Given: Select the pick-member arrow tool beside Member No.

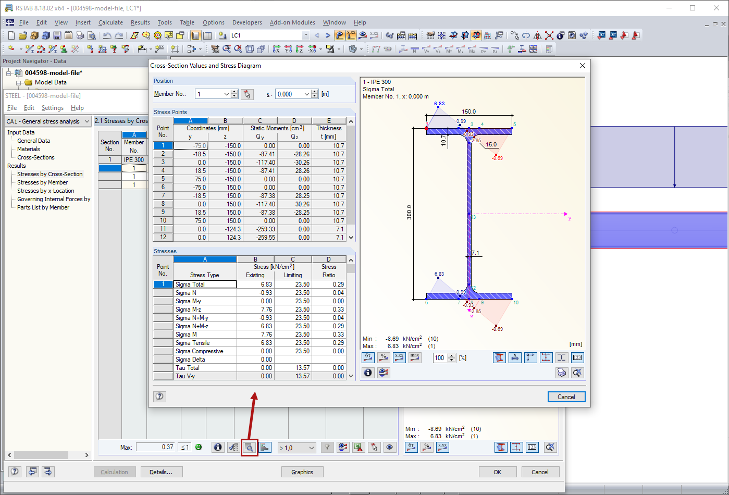Looking at the screenshot, I should click(246, 94).
